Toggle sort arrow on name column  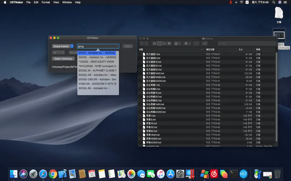pos(202,50)
